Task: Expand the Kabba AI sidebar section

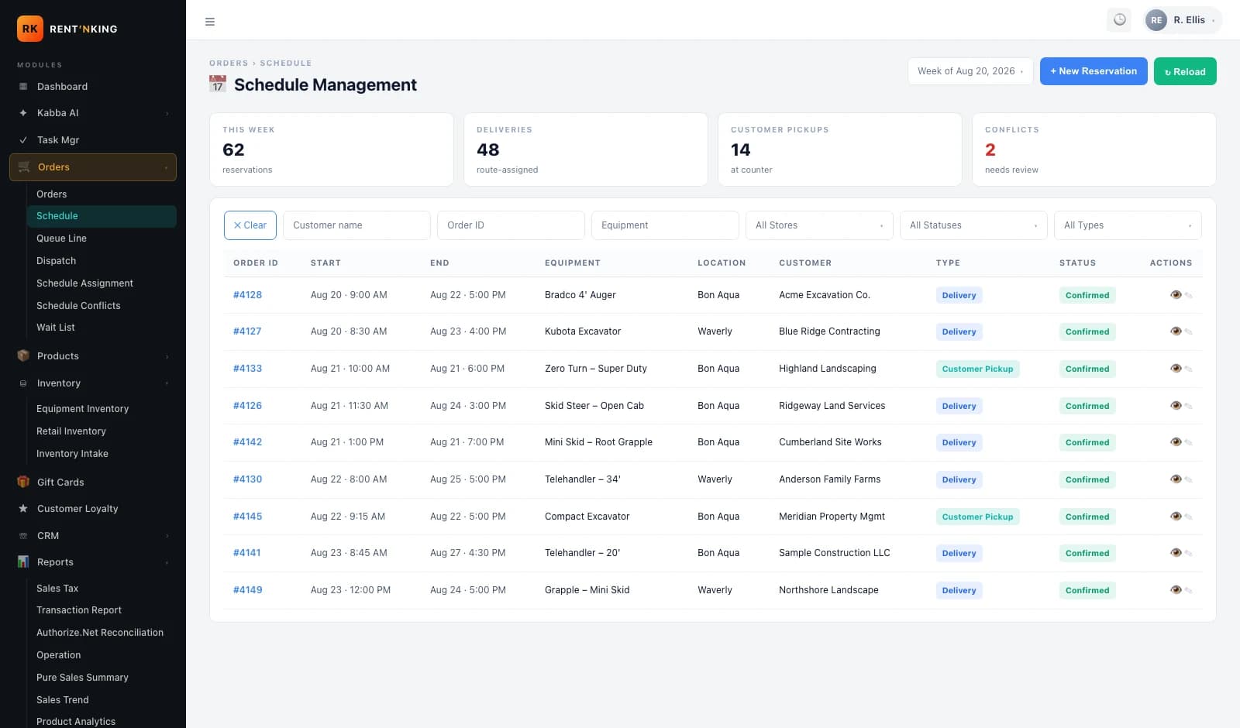Action: pos(93,113)
